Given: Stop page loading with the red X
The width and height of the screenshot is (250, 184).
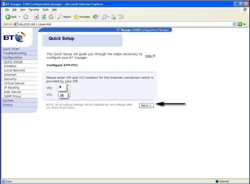Looking at the screenshot, I should [36, 17].
